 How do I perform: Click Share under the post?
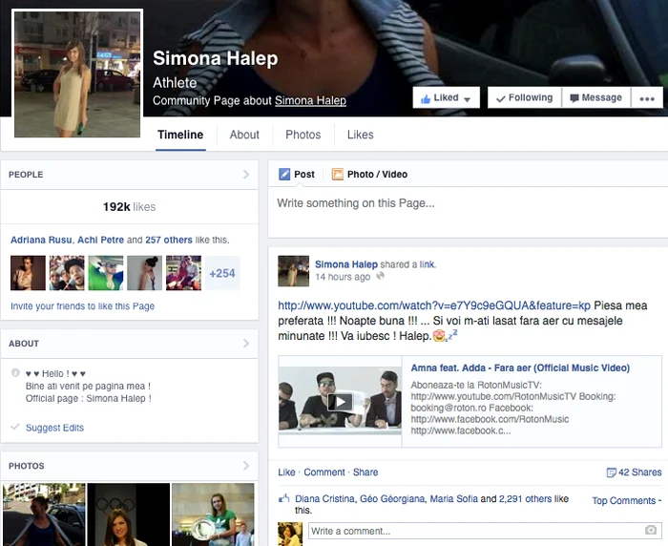pos(365,472)
